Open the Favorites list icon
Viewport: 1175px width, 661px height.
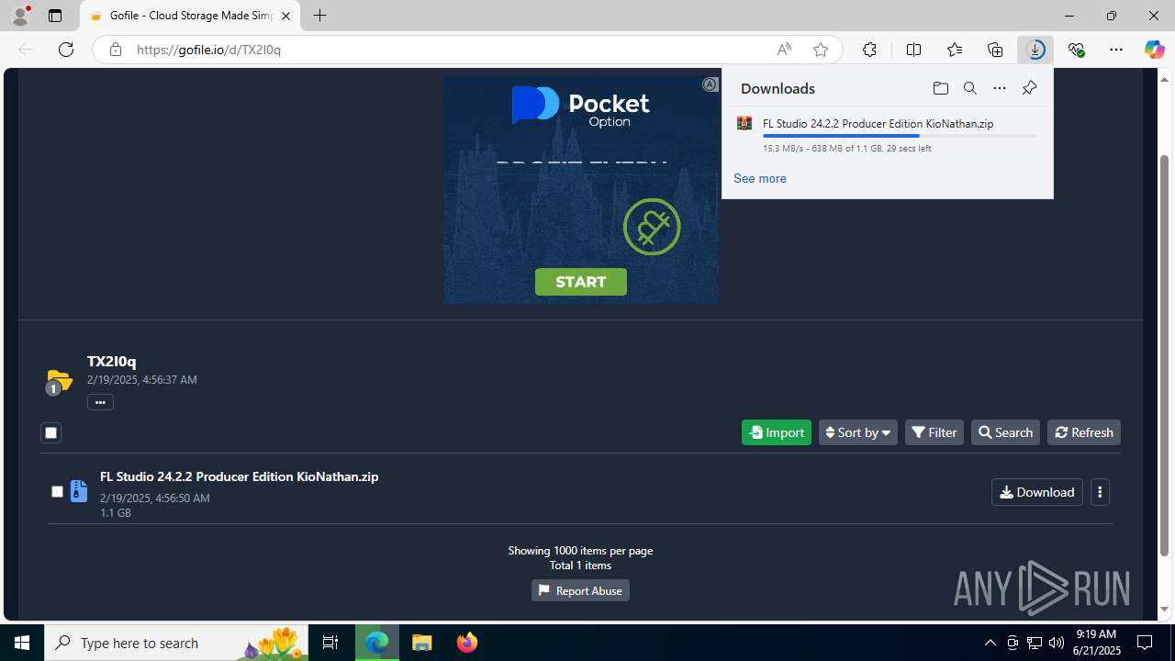pyautogui.click(x=955, y=50)
